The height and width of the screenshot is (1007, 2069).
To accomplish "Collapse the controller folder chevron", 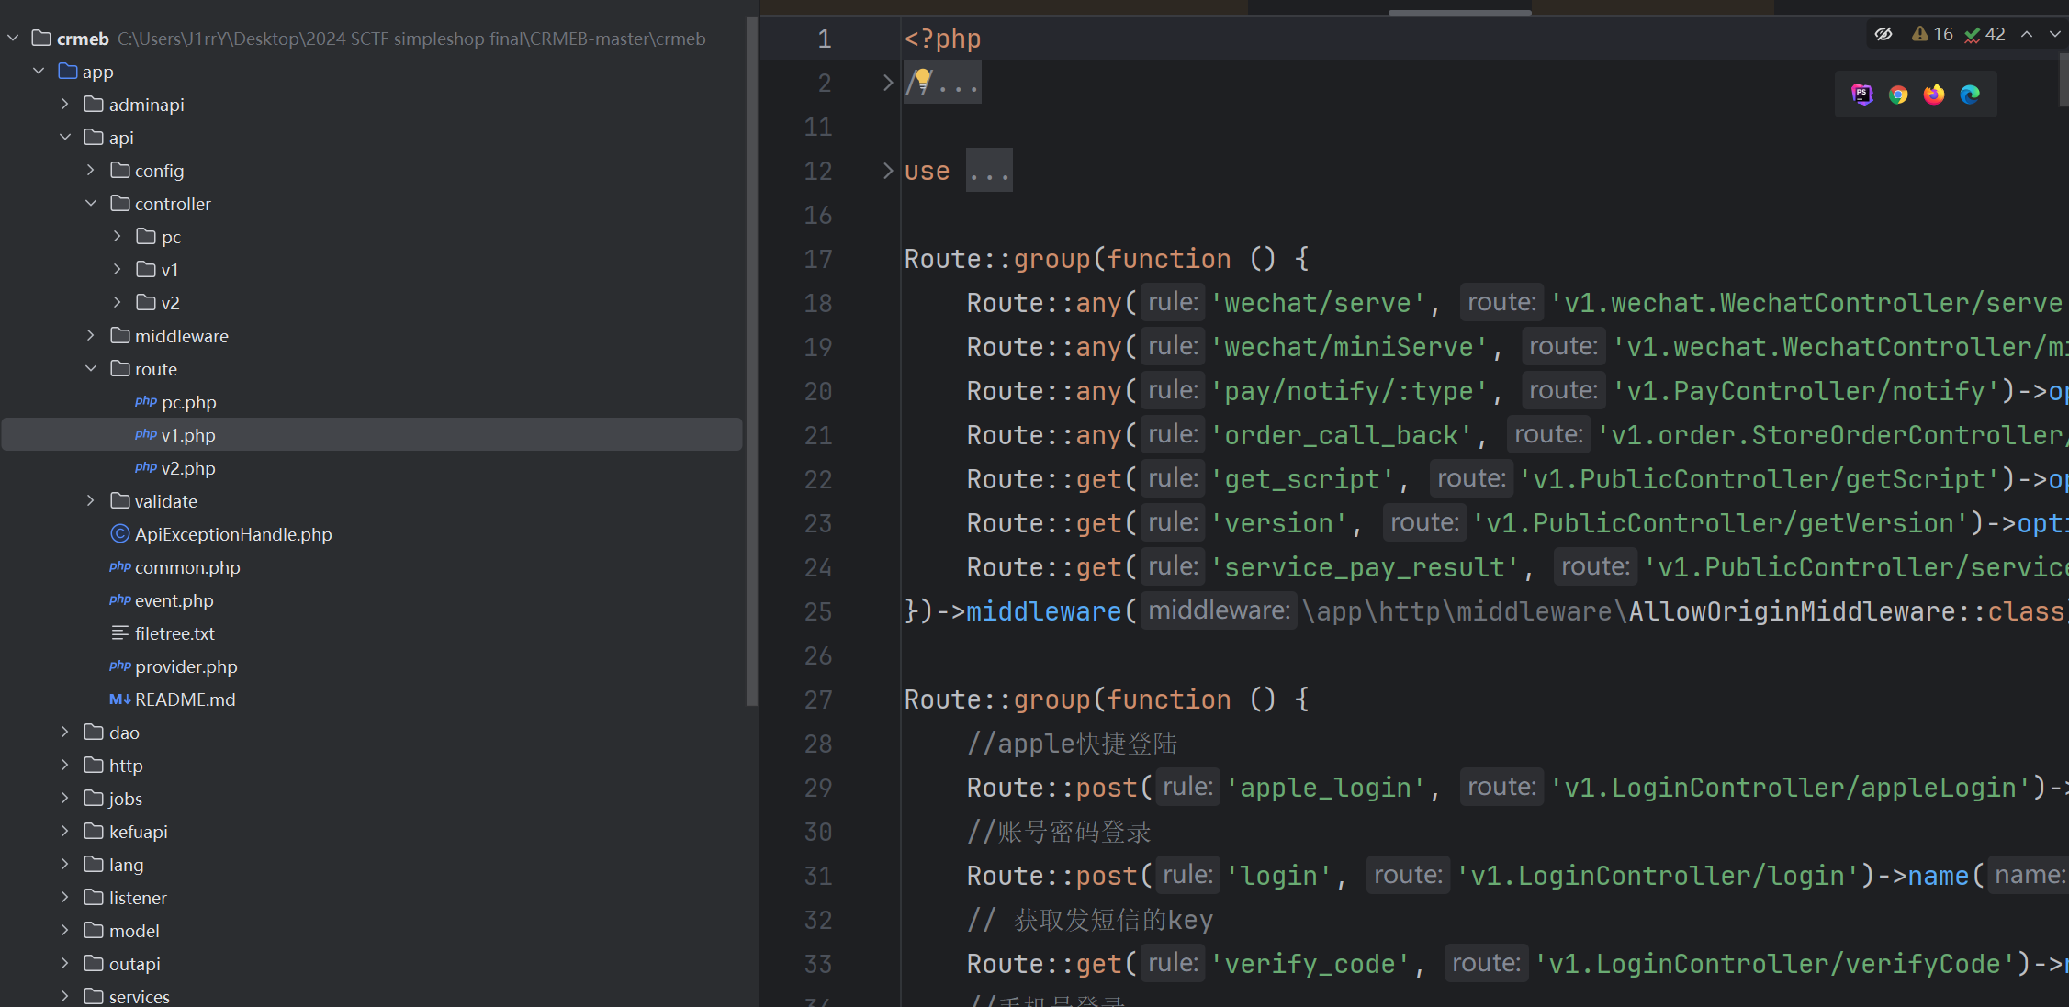I will click(91, 203).
